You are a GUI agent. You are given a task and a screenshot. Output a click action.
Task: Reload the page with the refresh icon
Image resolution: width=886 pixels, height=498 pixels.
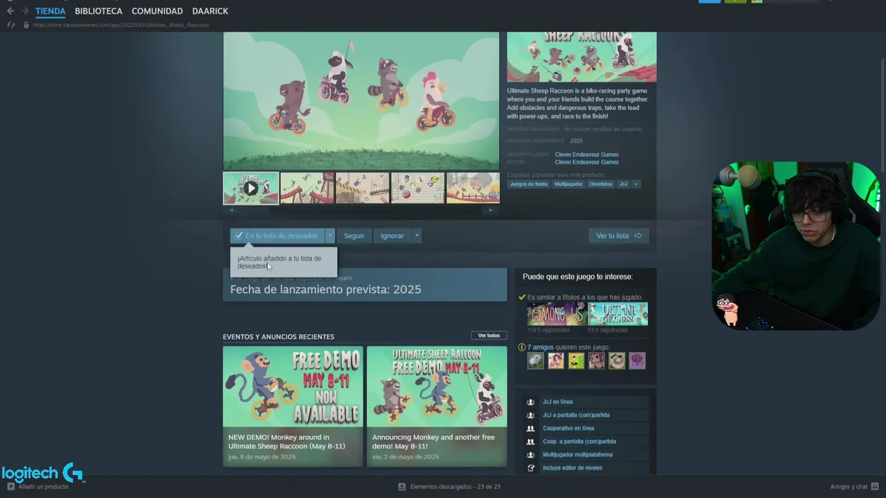point(11,25)
